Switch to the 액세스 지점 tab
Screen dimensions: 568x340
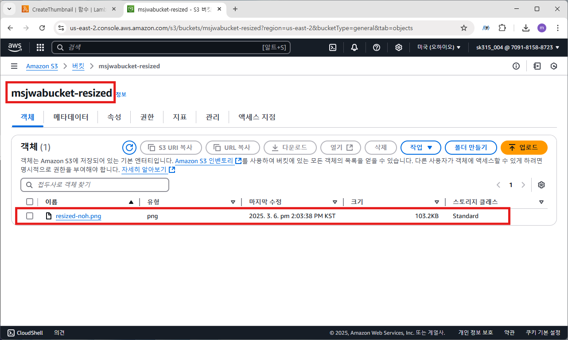point(257,117)
